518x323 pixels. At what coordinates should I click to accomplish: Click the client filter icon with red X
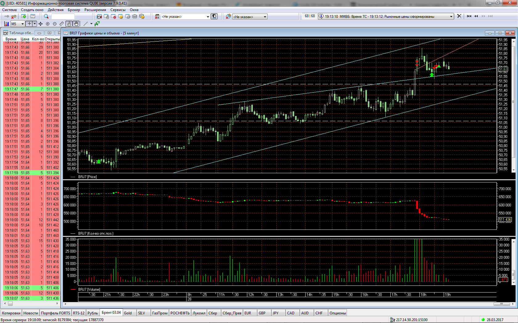[157, 16]
